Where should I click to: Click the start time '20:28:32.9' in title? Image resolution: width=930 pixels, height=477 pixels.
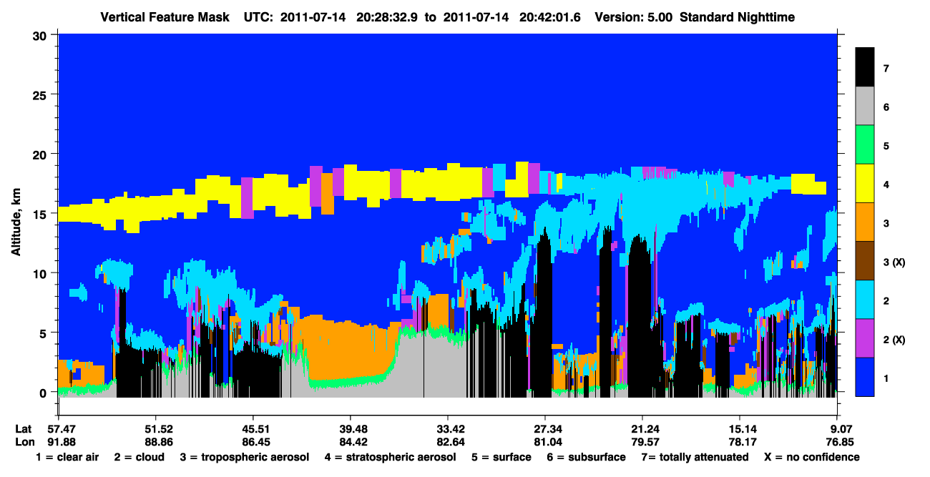[x=389, y=17]
